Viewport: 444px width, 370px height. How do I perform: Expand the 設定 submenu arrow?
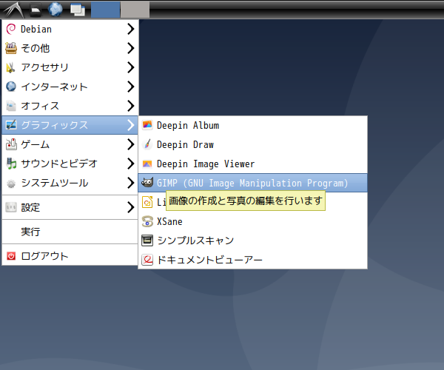(x=130, y=207)
